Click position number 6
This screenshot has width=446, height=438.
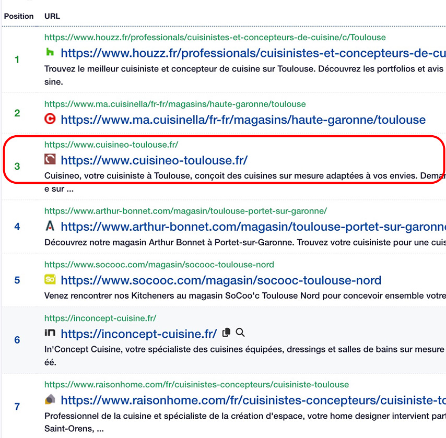[17, 340]
